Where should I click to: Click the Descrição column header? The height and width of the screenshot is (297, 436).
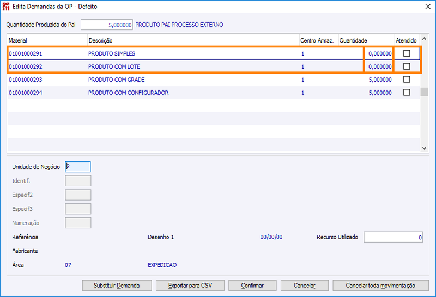[x=193, y=41]
